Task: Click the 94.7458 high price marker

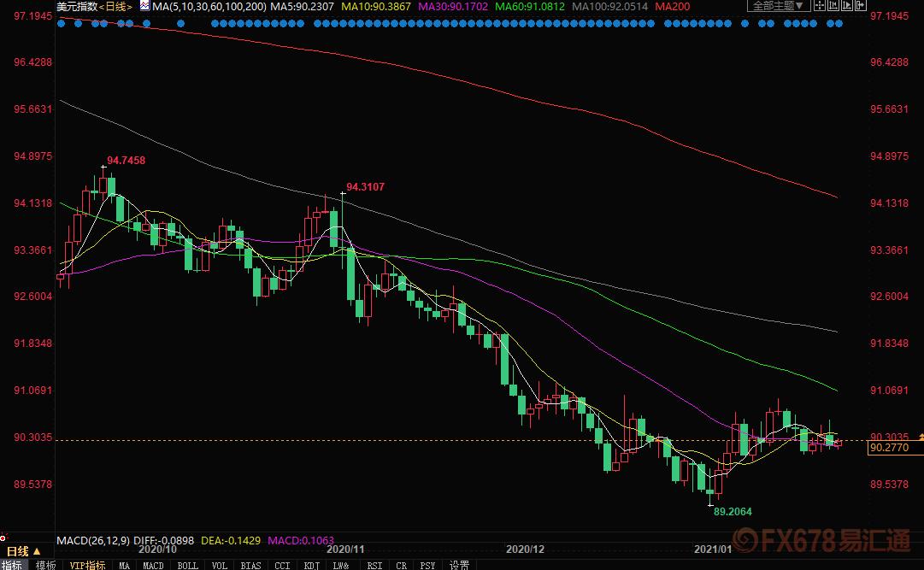Action: (127, 161)
